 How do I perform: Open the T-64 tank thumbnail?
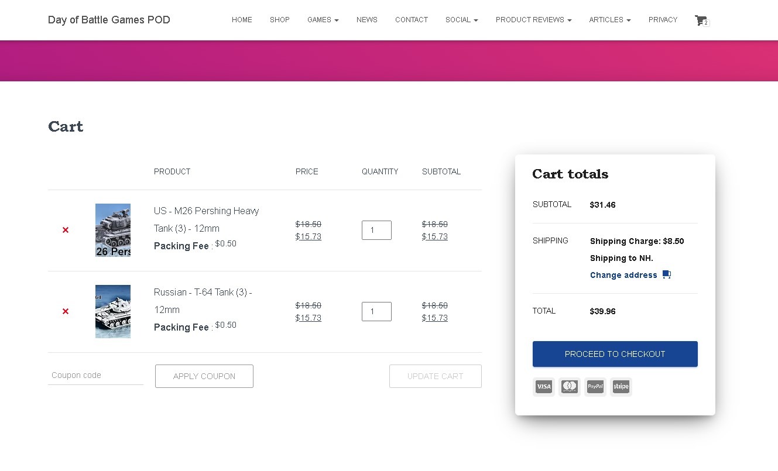[x=113, y=311]
